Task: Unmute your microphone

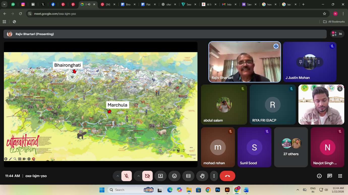Action: click(127, 176)
